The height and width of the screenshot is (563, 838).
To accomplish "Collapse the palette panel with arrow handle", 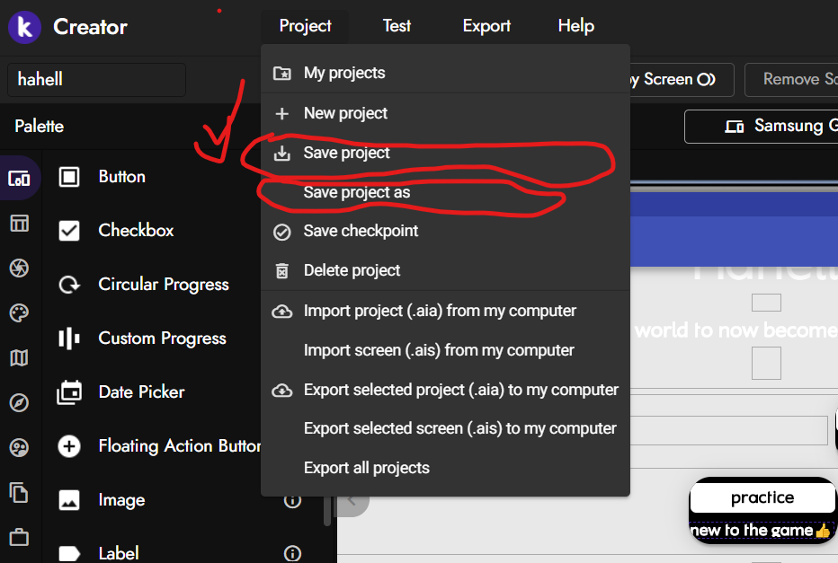I will 352,500.
